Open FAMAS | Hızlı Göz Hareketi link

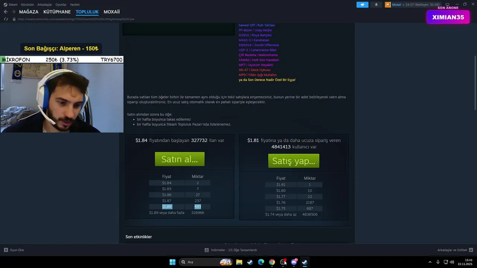(x=259, y=60)
